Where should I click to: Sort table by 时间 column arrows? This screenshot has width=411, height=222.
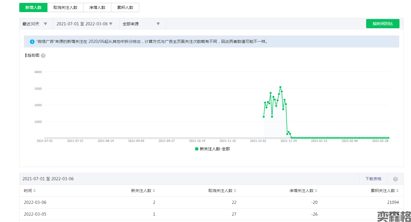tap(35, 191)
